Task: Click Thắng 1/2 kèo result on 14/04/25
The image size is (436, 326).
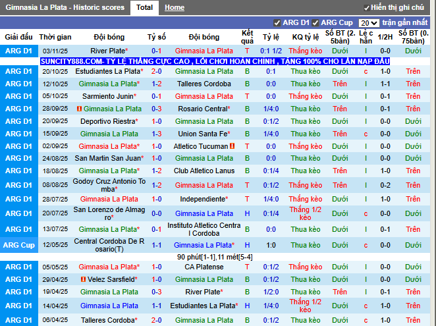Action: pyautogui.click(x=306, y=306)
